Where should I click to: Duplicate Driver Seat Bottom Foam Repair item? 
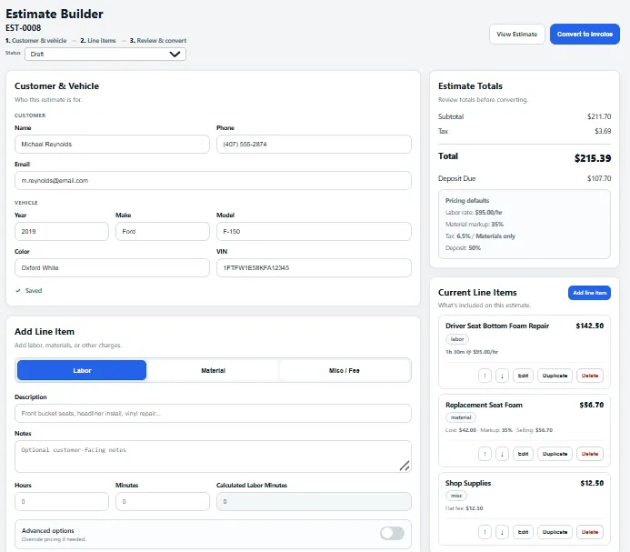(x=555, y=376)
